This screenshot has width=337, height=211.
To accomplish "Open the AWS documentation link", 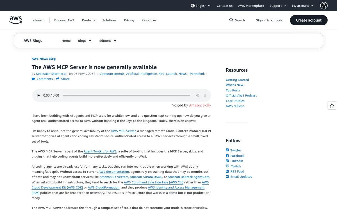I will pyautogui.click(x=114, y=172).
